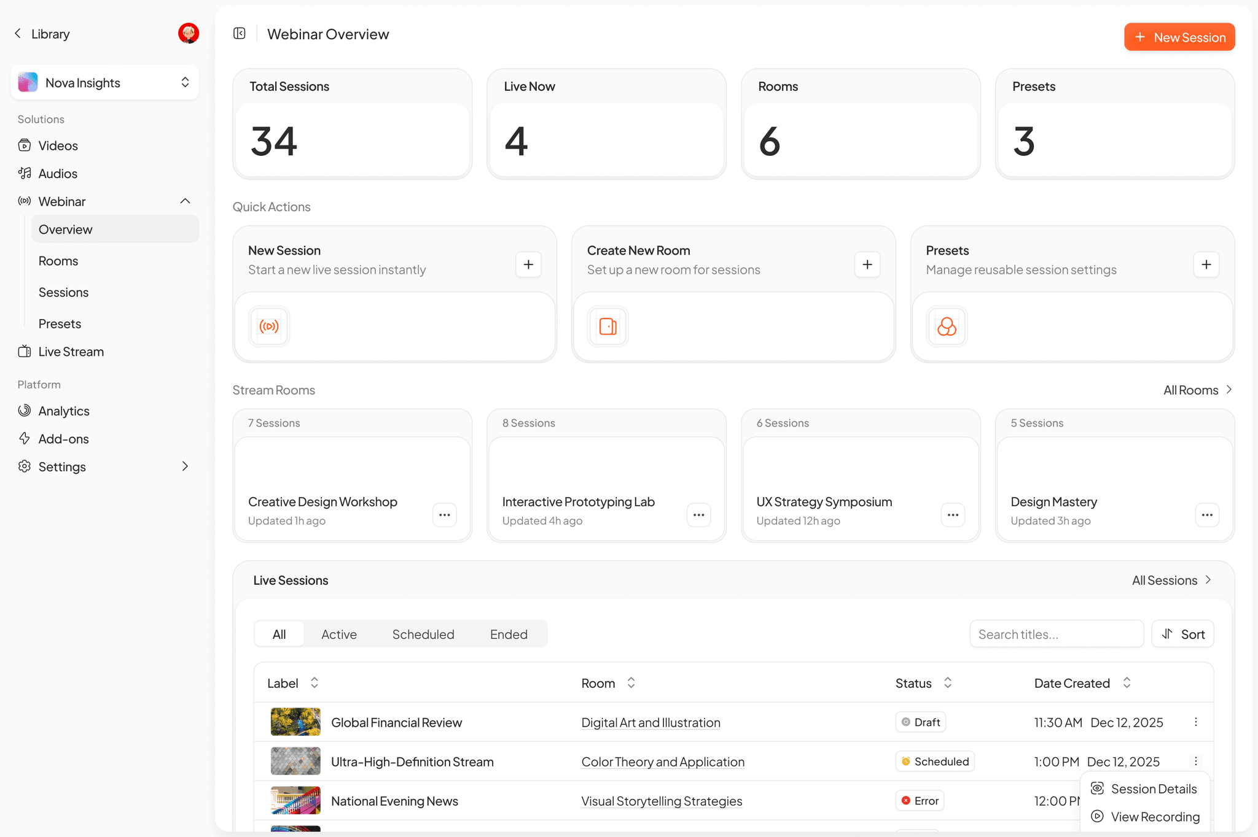The image size is (1258, 837).
Task: Click the Presets circles icon
Action: tap(947, 326)
